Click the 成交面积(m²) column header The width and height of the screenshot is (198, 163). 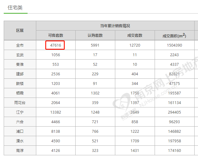174,36
